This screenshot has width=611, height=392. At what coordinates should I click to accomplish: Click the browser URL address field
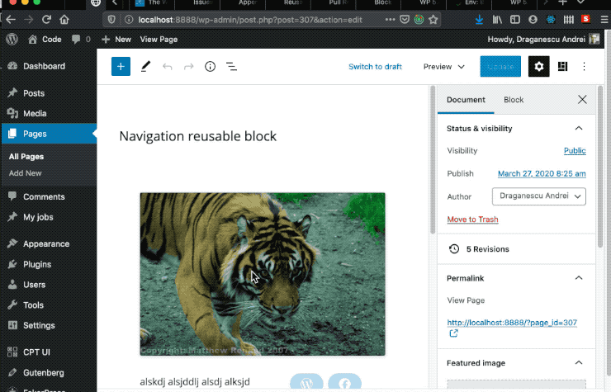coord(251,20)
